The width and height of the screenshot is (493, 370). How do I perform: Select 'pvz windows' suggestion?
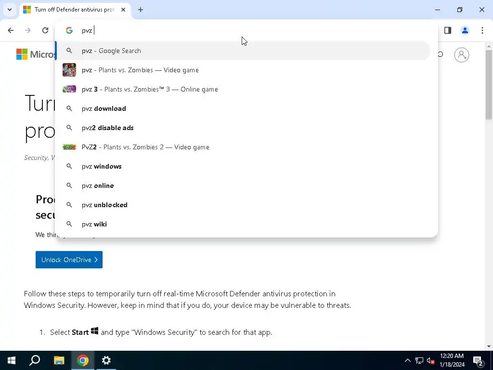[x=243, y=166]
